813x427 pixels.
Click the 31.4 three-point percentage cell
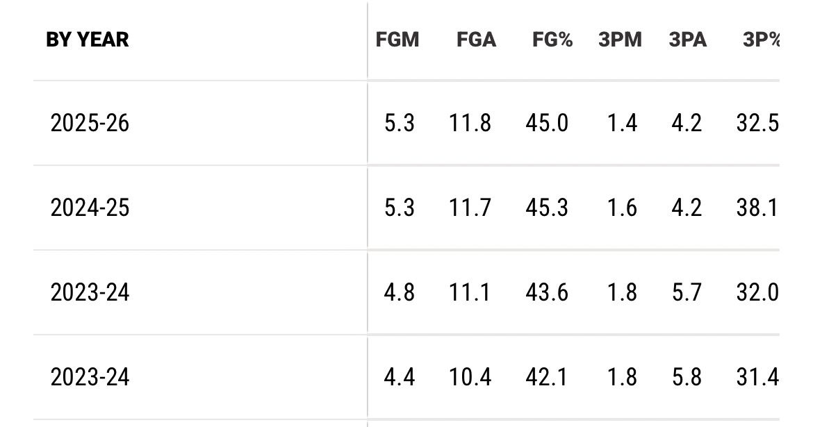[x=757, y=377]
